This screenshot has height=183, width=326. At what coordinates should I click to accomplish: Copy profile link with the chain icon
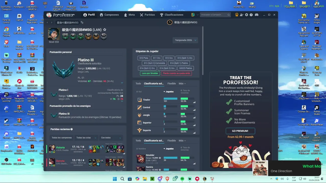click(82, 22)
